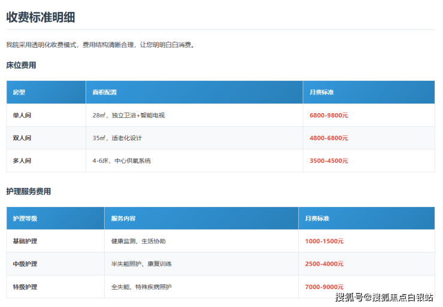
Task: Select the 护理等级 column header
Action: click(25, 218)
